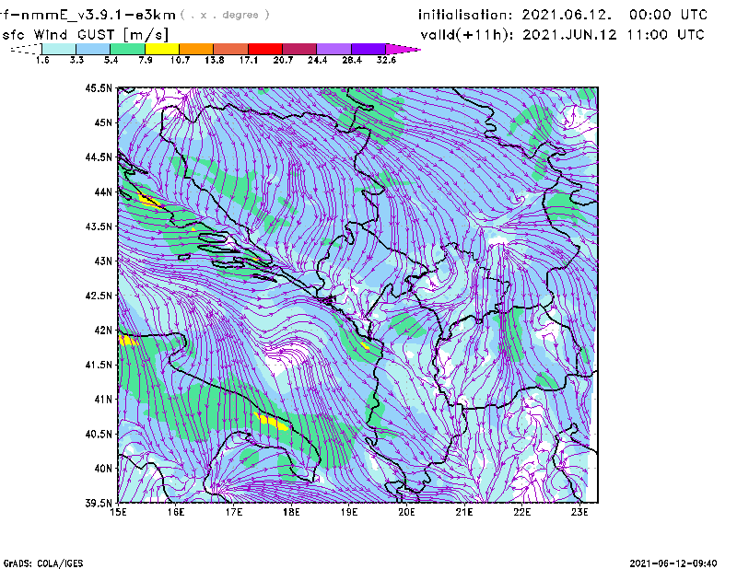Click the 42.5N latitude label
Viewport: 737px width, 569px height.
click(x=99, y=296)
